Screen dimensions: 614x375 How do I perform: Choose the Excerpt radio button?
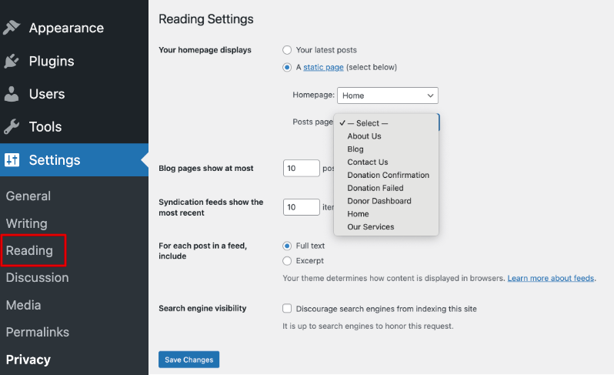(287, 261)
